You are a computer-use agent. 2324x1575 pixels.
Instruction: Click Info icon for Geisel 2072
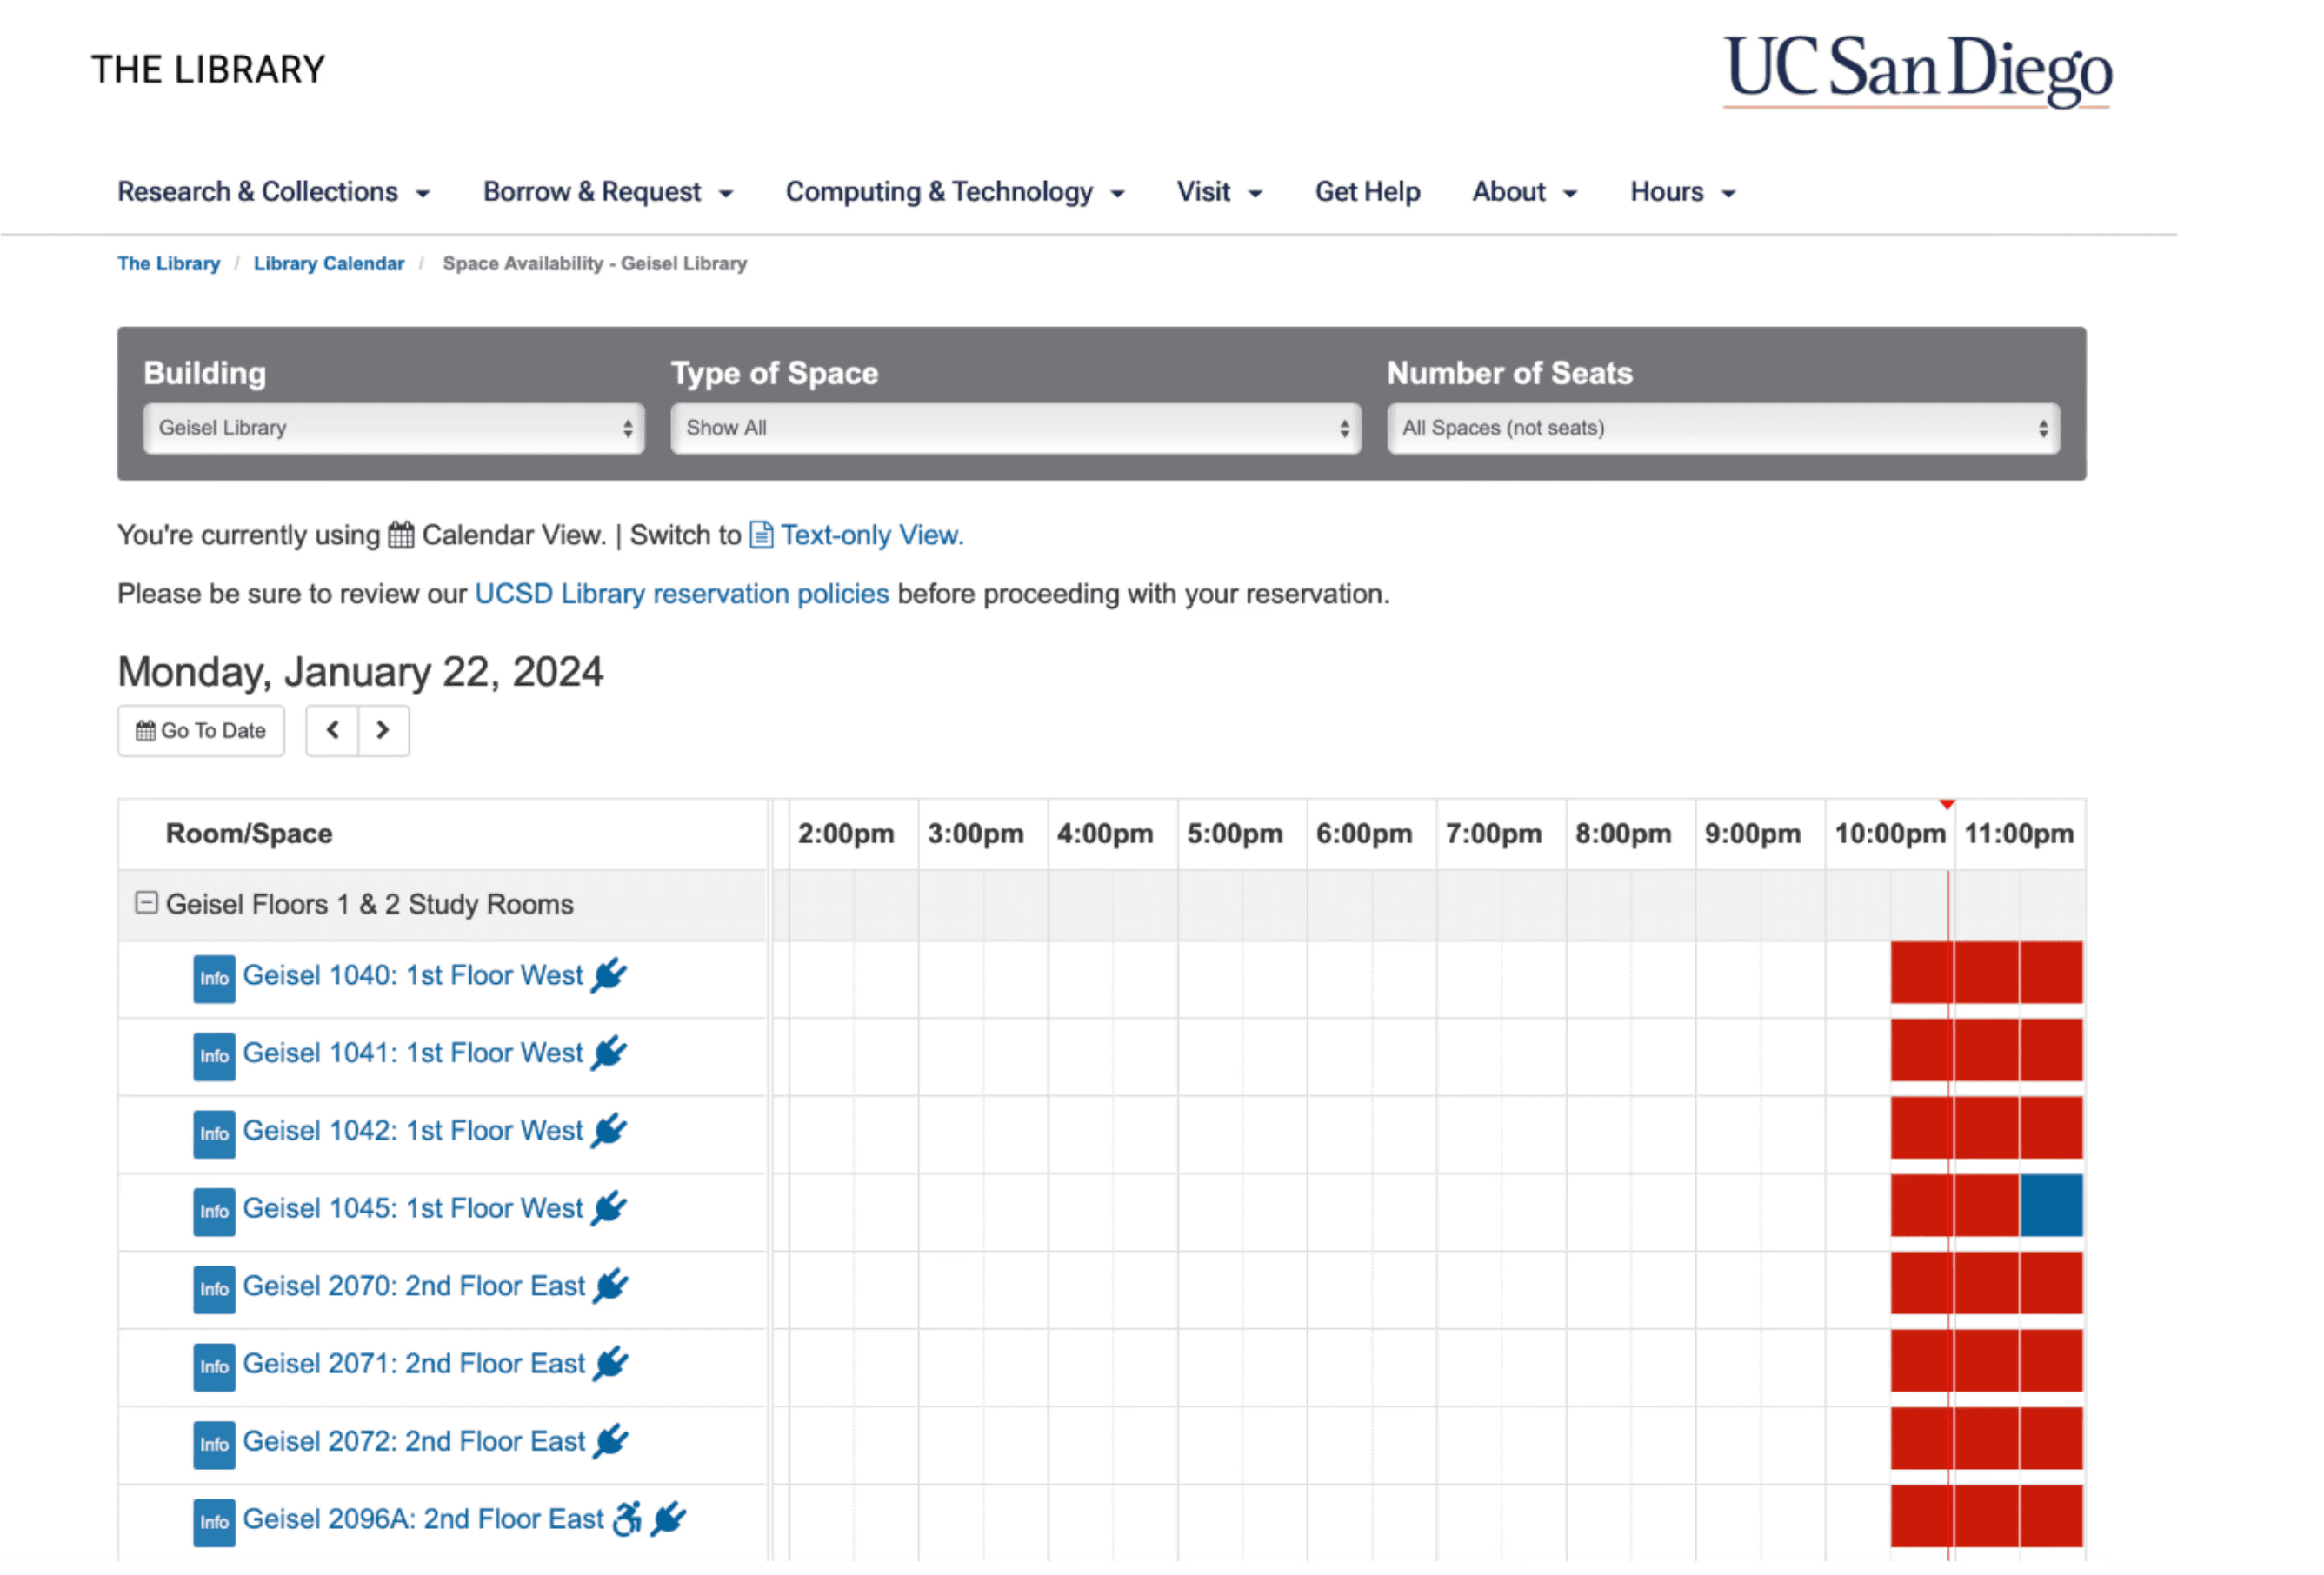(214, 1444)
